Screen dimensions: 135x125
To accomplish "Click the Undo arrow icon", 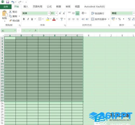I will coord(13,2).
